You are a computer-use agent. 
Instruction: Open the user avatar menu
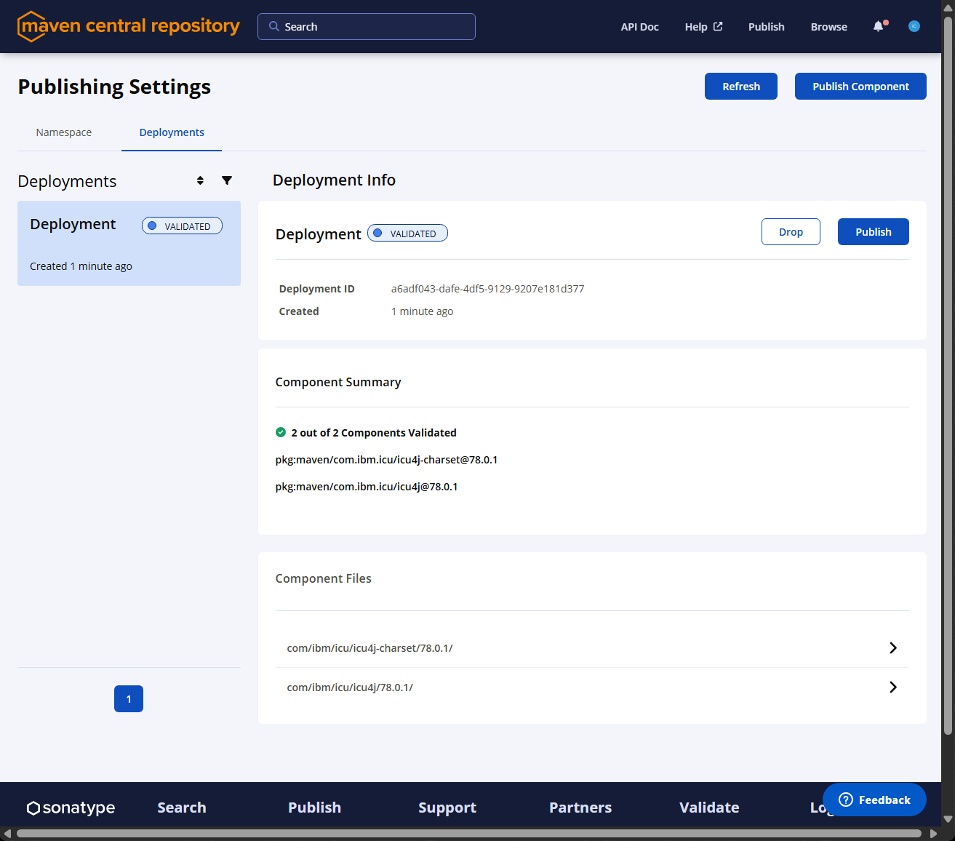click(x=914, y=26)
